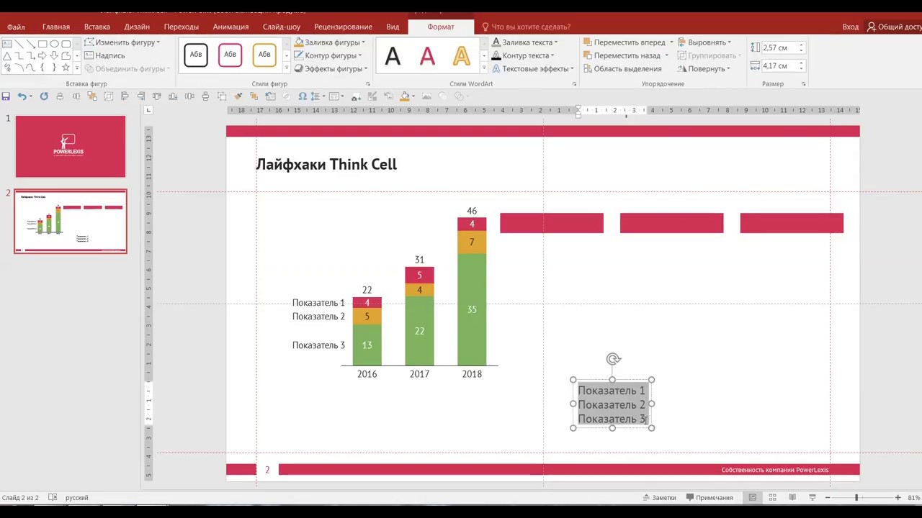Apply the crimson outline Абв shape style

click(230, 55)
